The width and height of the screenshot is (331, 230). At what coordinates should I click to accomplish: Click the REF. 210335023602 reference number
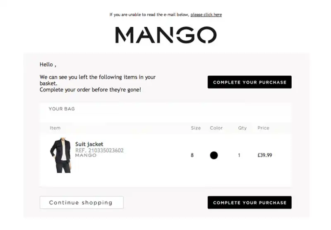[x=99, y=151]
